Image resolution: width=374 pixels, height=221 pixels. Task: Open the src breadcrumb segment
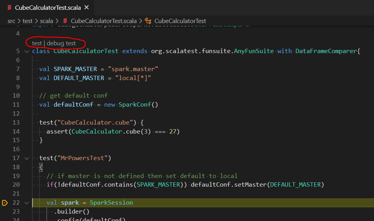pos(11,21)
